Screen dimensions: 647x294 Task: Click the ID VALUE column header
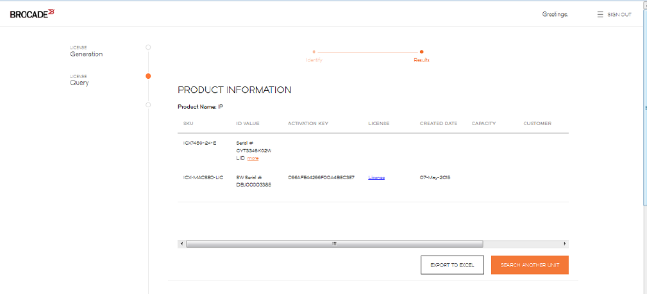[x=248, y=123]
